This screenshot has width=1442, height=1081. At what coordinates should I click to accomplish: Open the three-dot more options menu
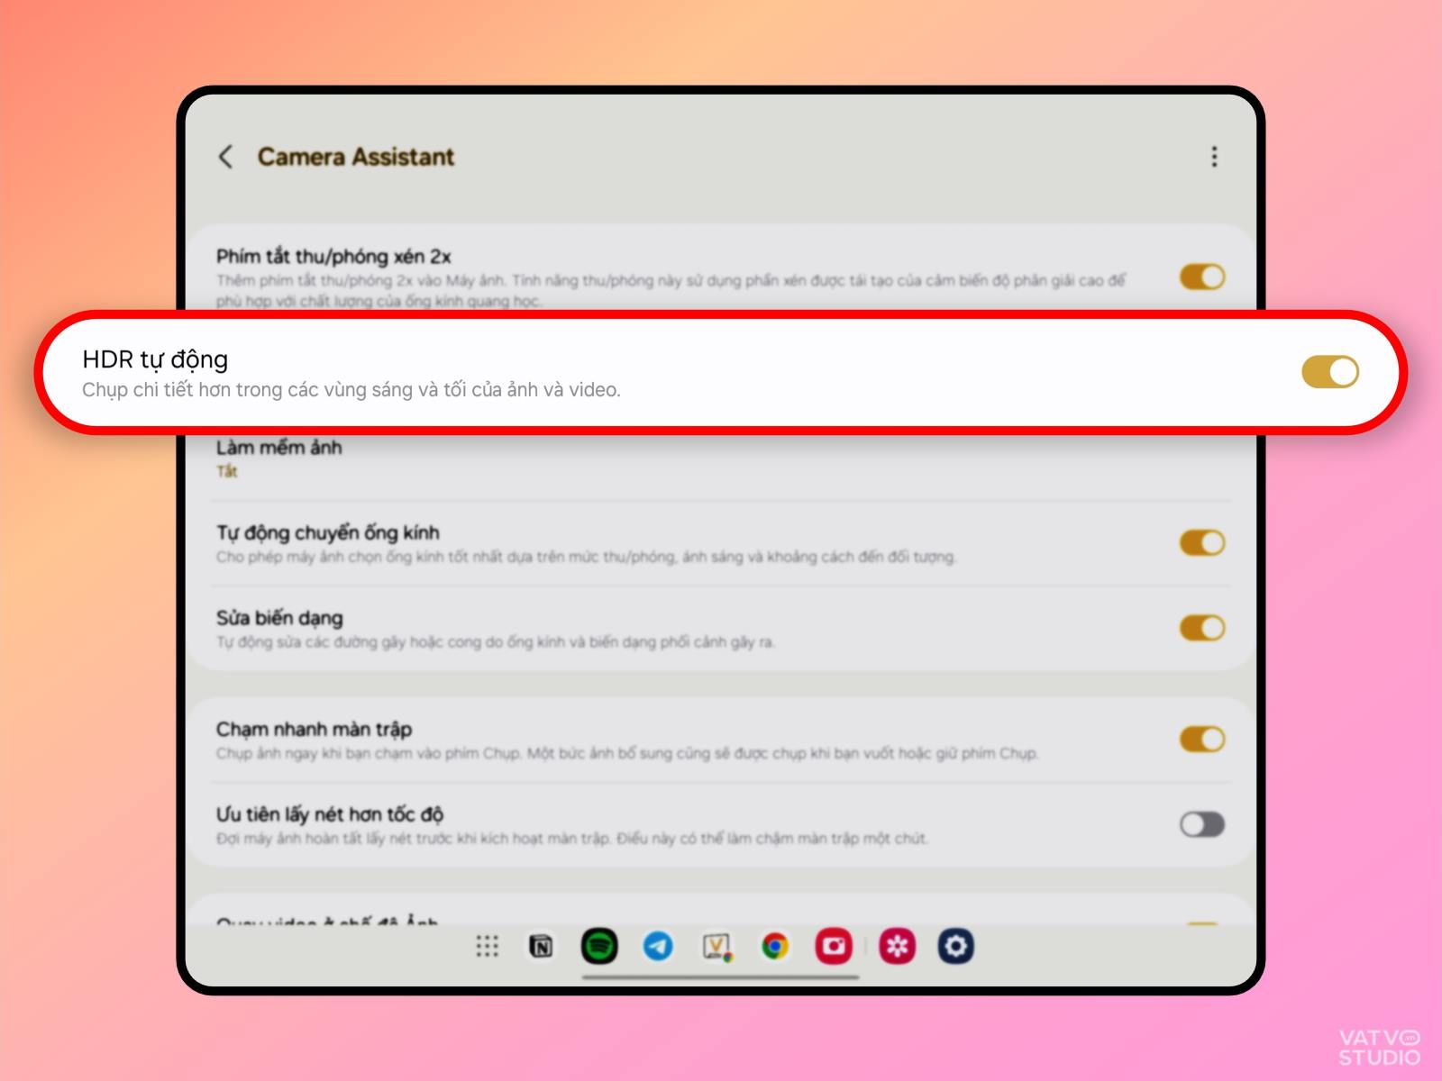pyautogui.click(x=1214, y=157)
